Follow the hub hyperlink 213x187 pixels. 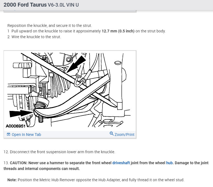[x=169, y=163]
